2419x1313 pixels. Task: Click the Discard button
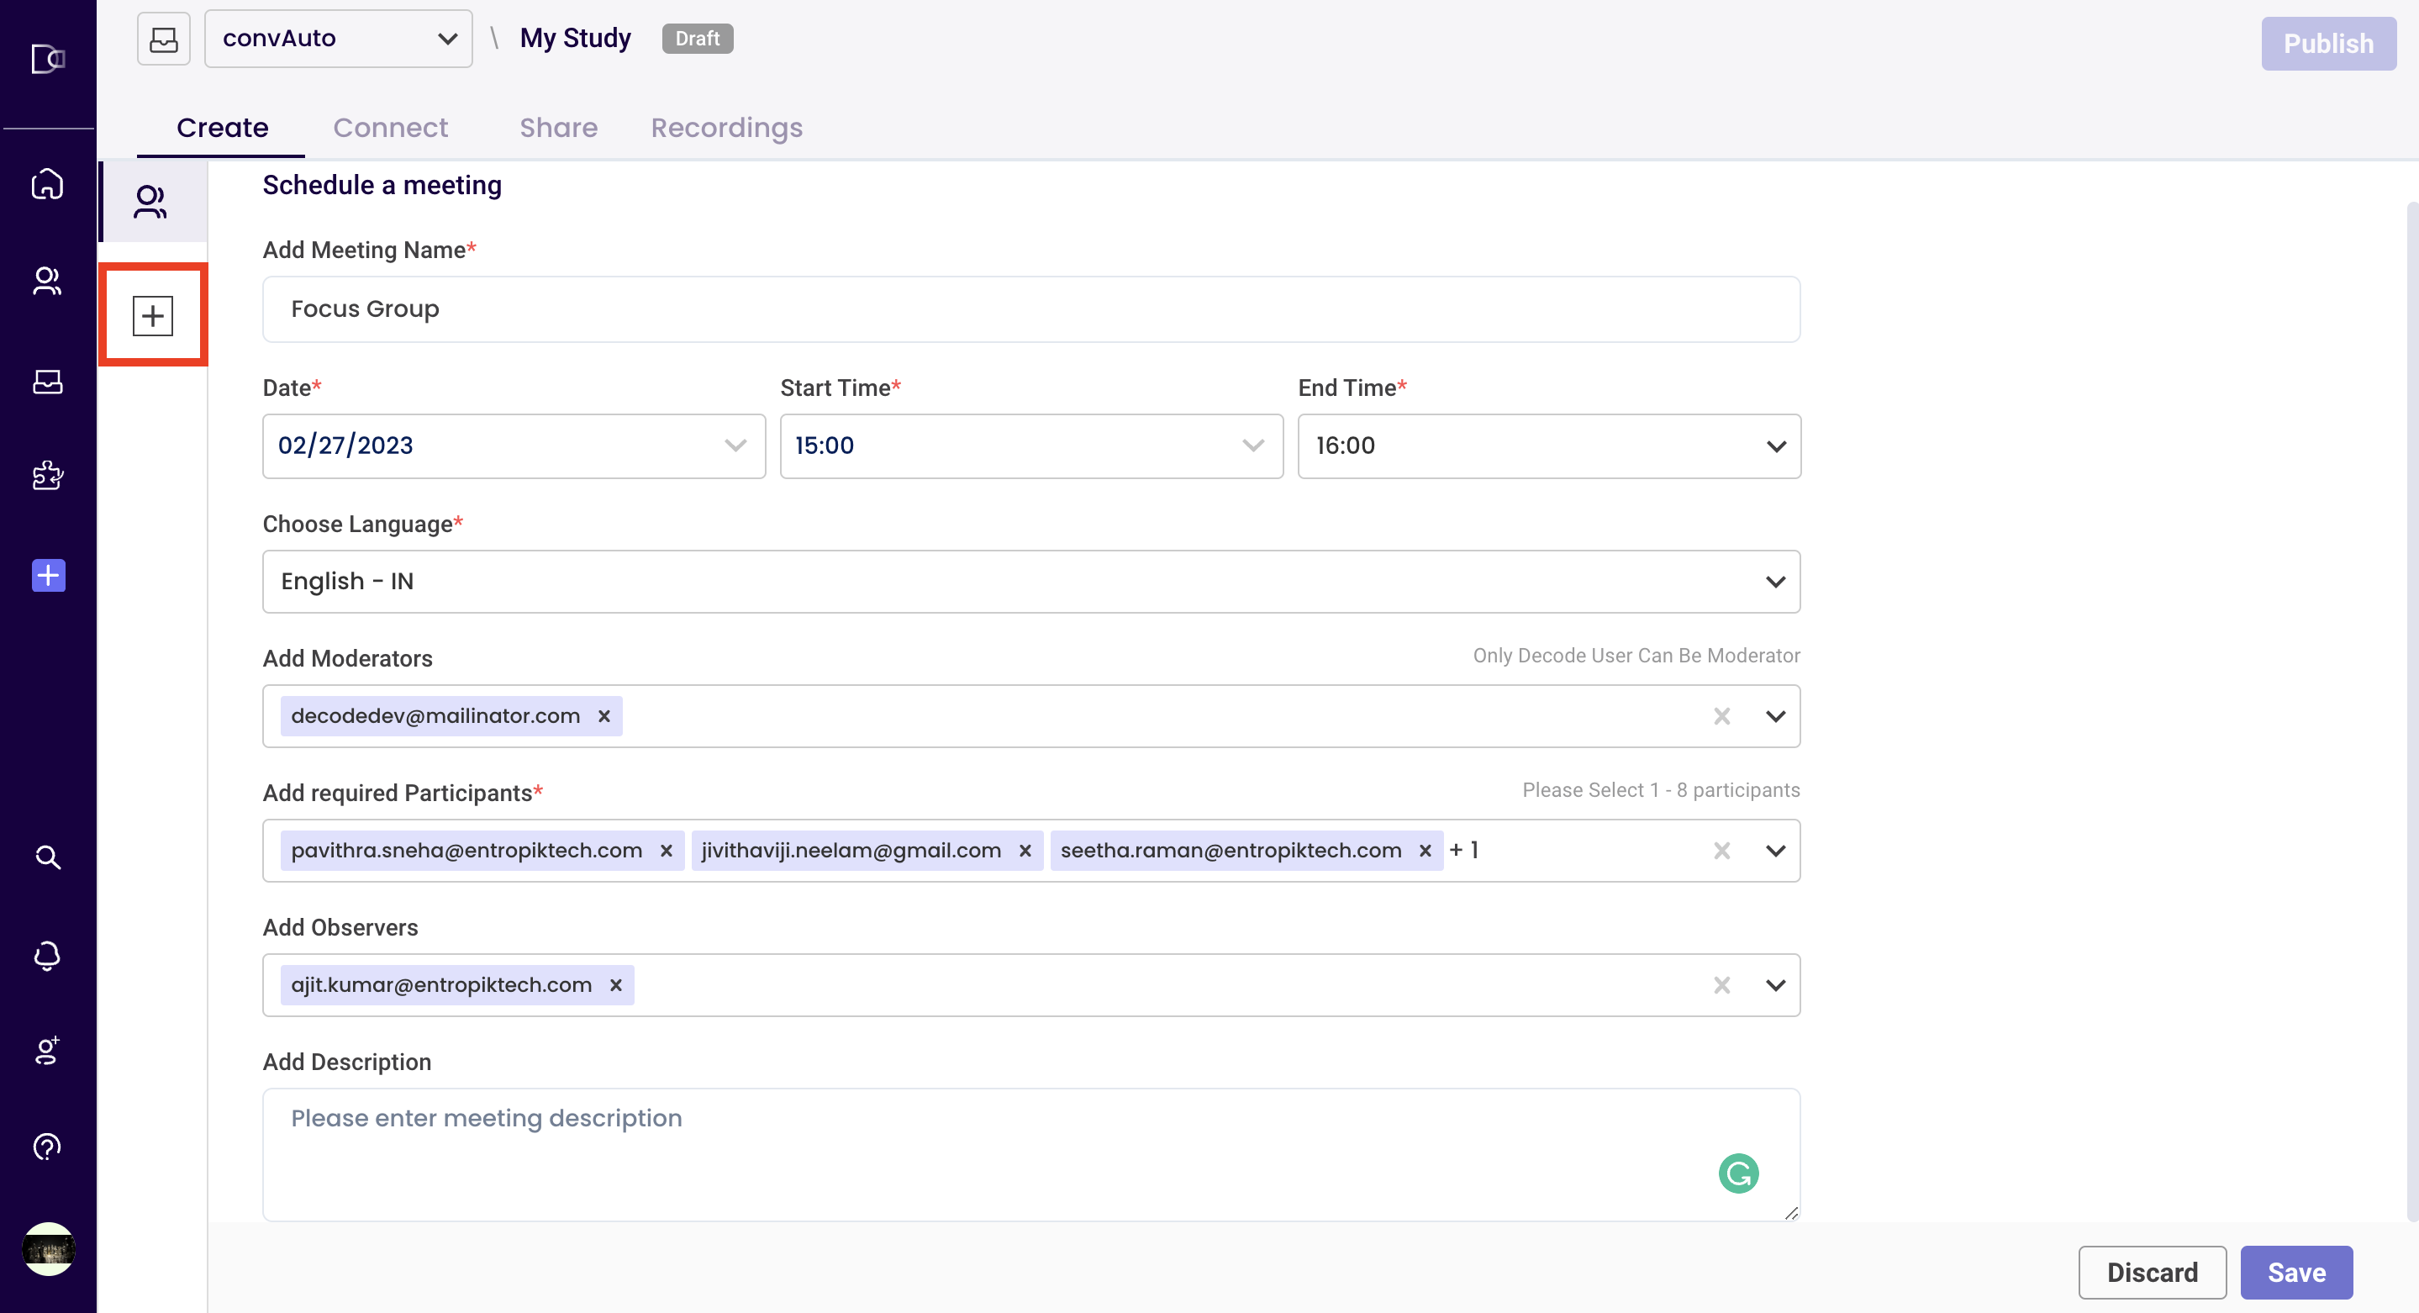click(2152, 1272)
